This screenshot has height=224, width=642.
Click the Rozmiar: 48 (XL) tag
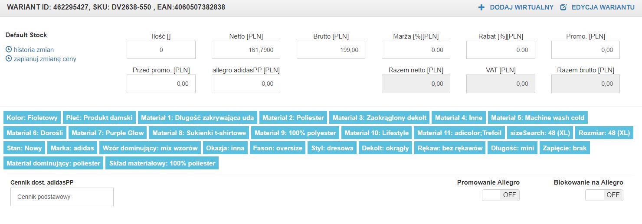(605, 133)
